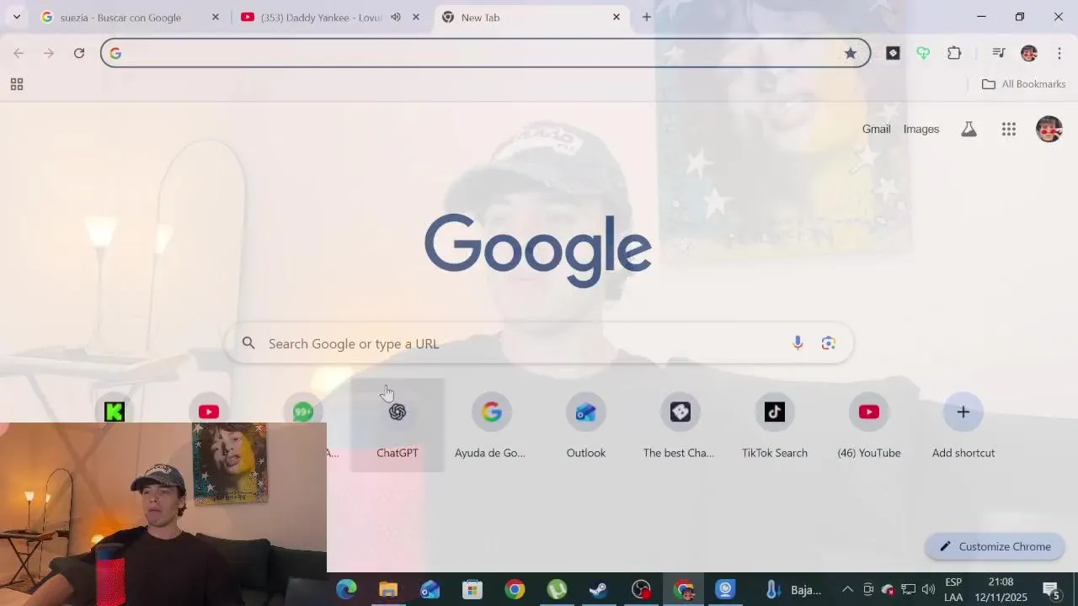This screenshot has width=1078, height=606.
Task: Open Outlook from the taskbar
Action: click(x=430, y=589)
